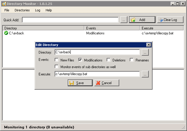This screenshot has width=187, height=131.
Task: Close the Edit Directory dialog
Action: (x=149, y=45)
